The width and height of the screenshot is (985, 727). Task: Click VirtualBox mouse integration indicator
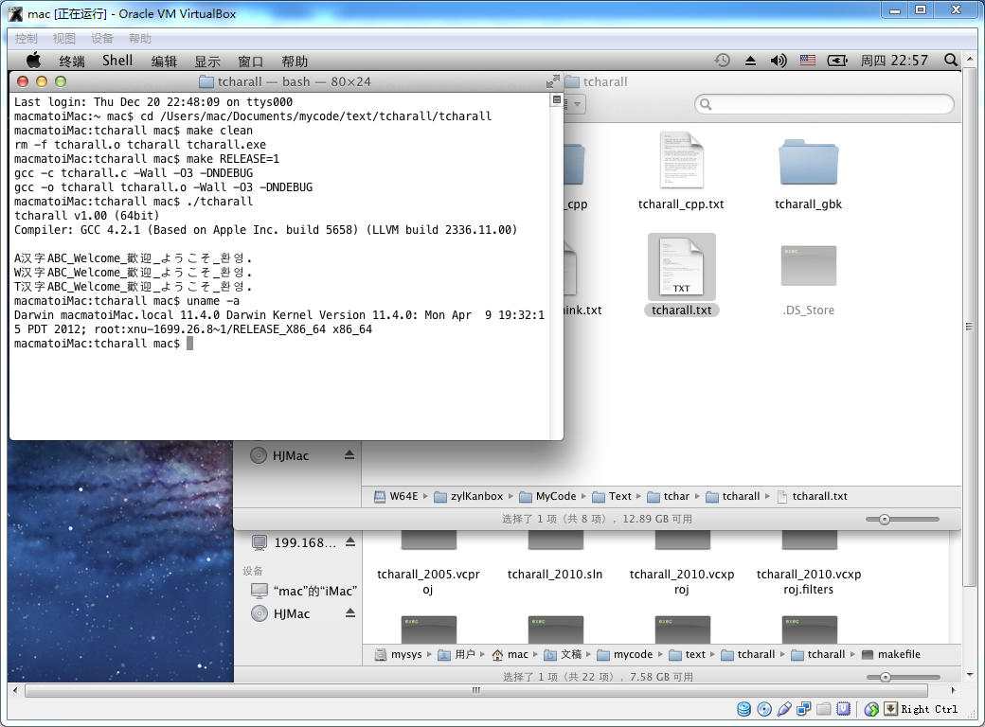coord(871,709)
